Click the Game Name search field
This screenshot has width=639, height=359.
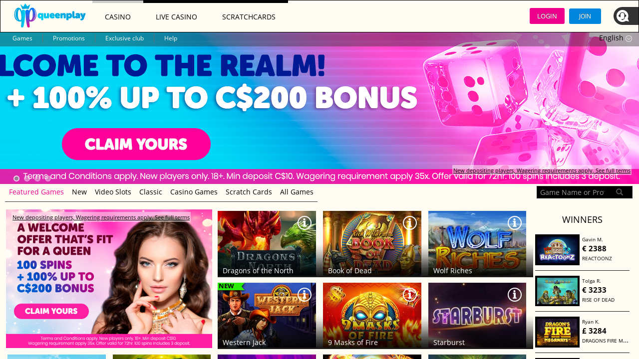pos(574,192)
